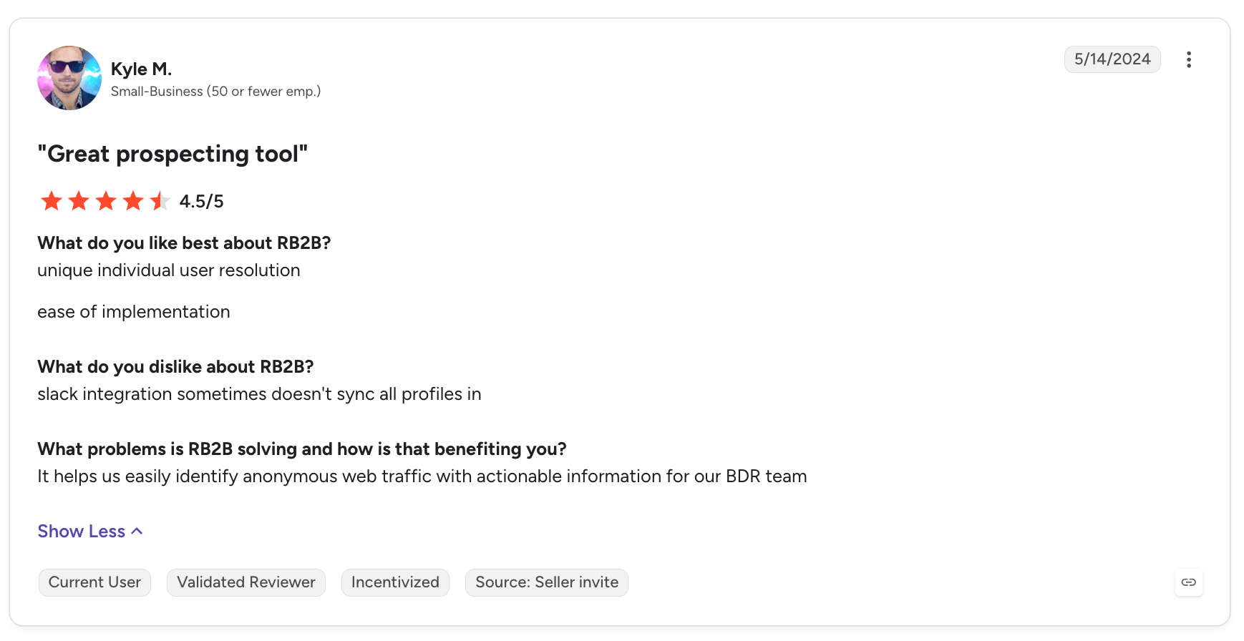Image resolution: width=1244 pixels, height=641 pixels.
Task: Click the anonymous web traffic answer text
Action: 422,476
